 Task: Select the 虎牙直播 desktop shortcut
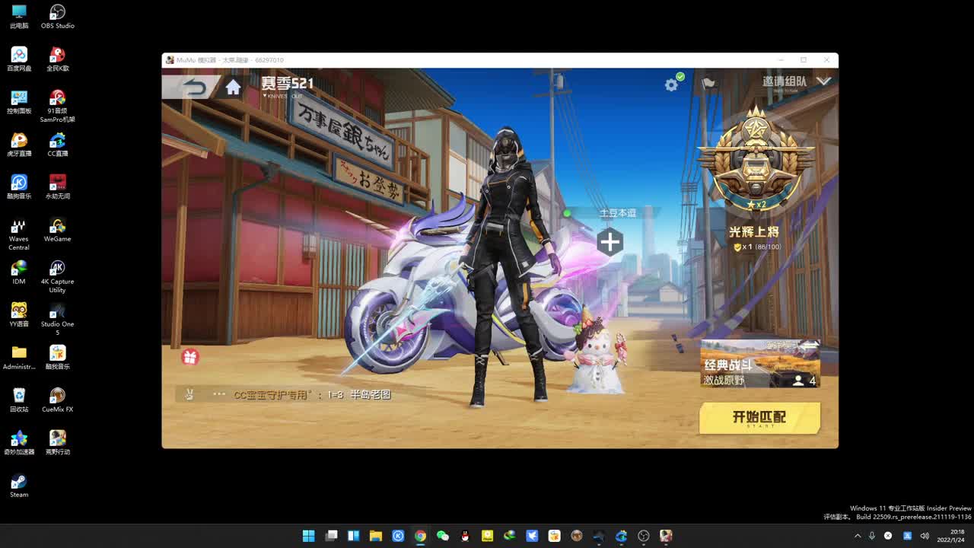pyautogui.click(x=19, y=145)
